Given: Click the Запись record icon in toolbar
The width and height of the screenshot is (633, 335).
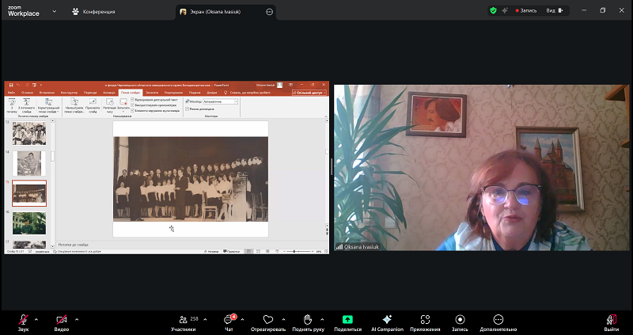Looking at the screenshot, I should [x=460, y=321].
